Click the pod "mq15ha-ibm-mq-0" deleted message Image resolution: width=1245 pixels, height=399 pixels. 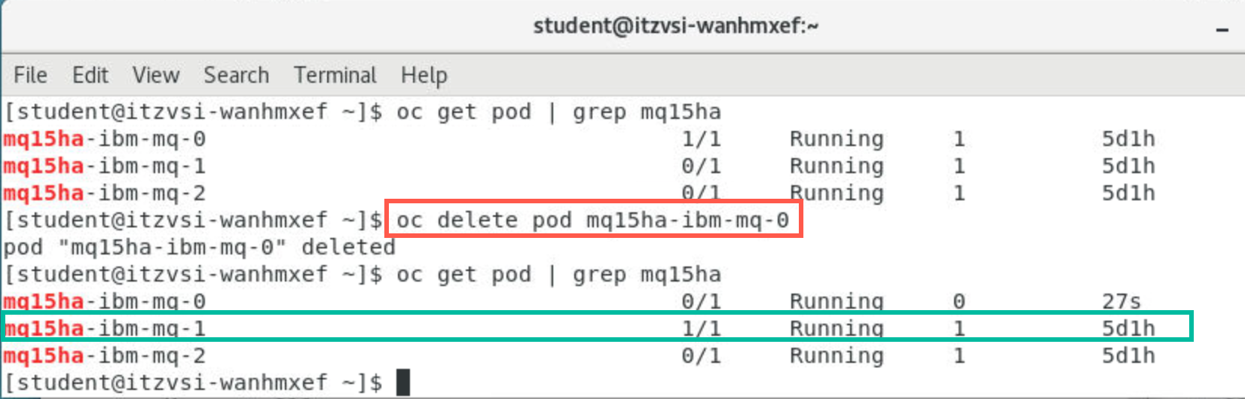pos(199,247)
